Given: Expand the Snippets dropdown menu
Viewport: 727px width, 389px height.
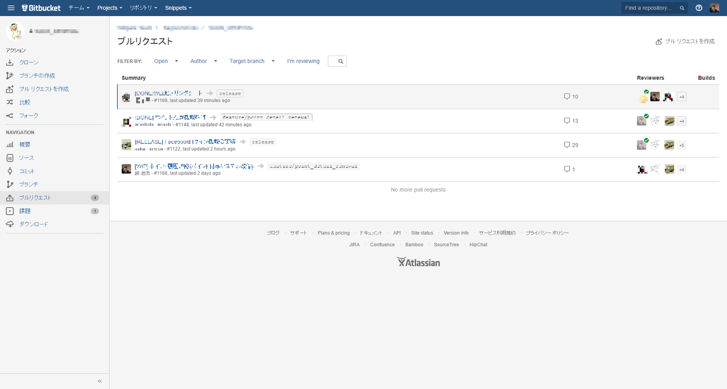Looking at the screenshot, I should coord(178,8).
